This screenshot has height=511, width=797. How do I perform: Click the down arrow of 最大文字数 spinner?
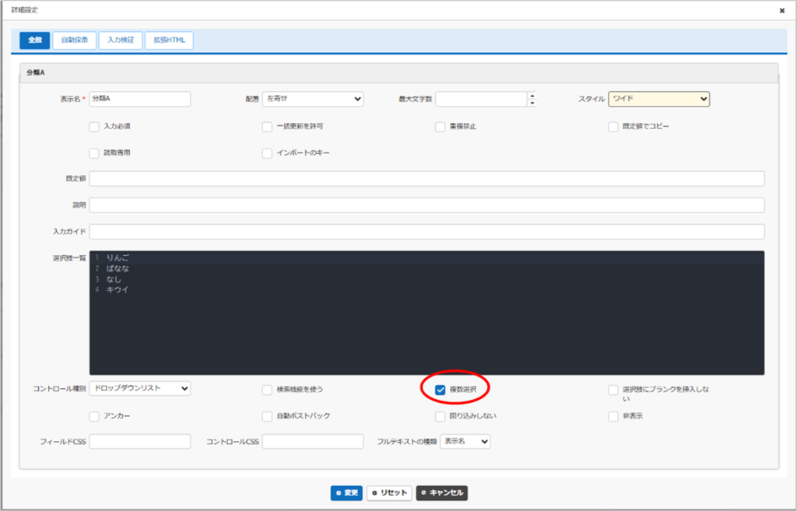click(x=532, y=103)
